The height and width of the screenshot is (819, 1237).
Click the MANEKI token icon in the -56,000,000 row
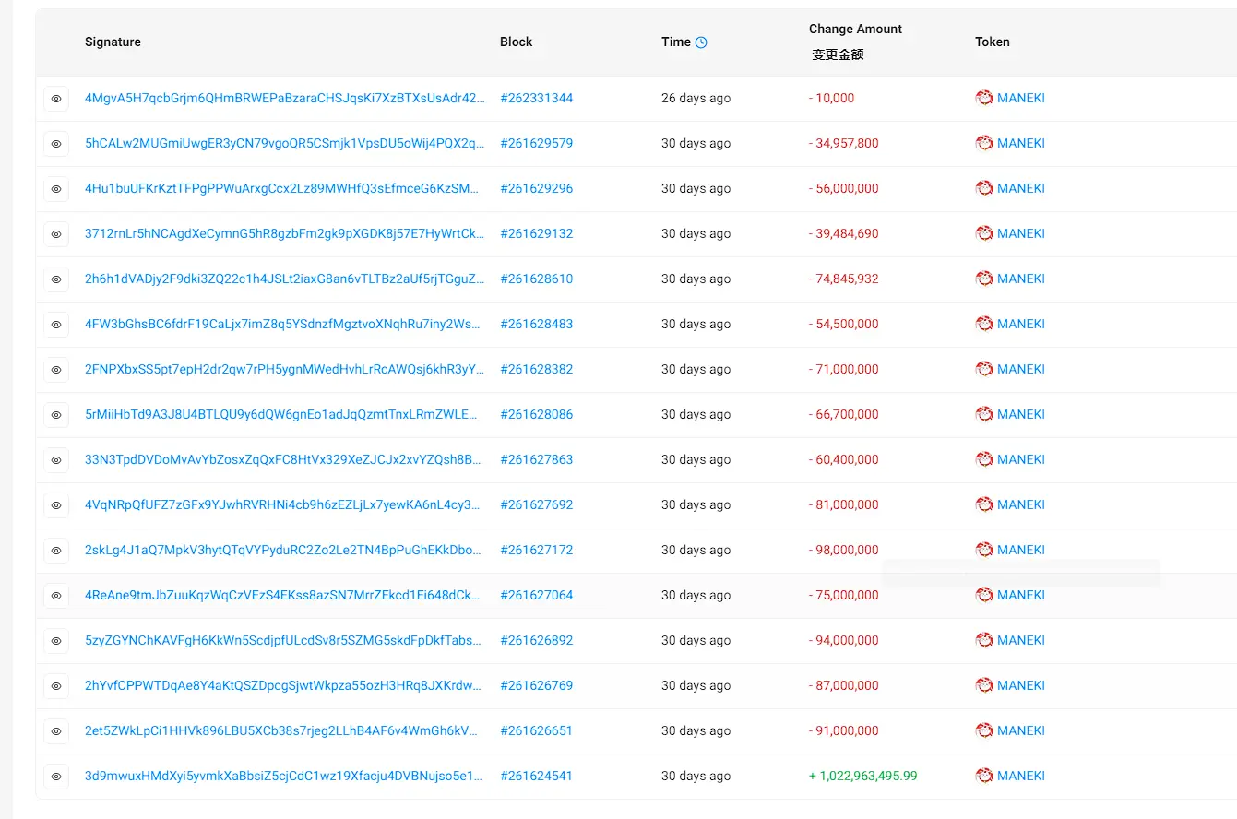pyautogui.click(x=984, y=188)
